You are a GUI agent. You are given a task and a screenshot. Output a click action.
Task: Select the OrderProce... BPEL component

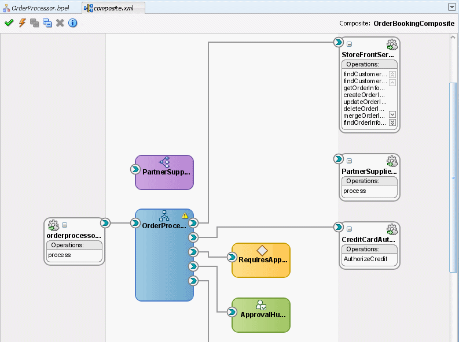(x=164, y=255)
